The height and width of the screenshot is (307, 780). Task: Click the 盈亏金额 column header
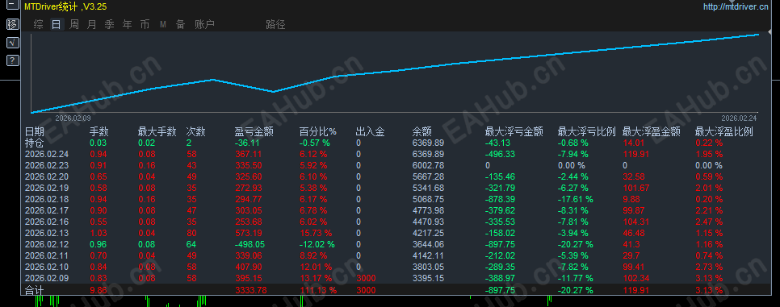[254, 131]
